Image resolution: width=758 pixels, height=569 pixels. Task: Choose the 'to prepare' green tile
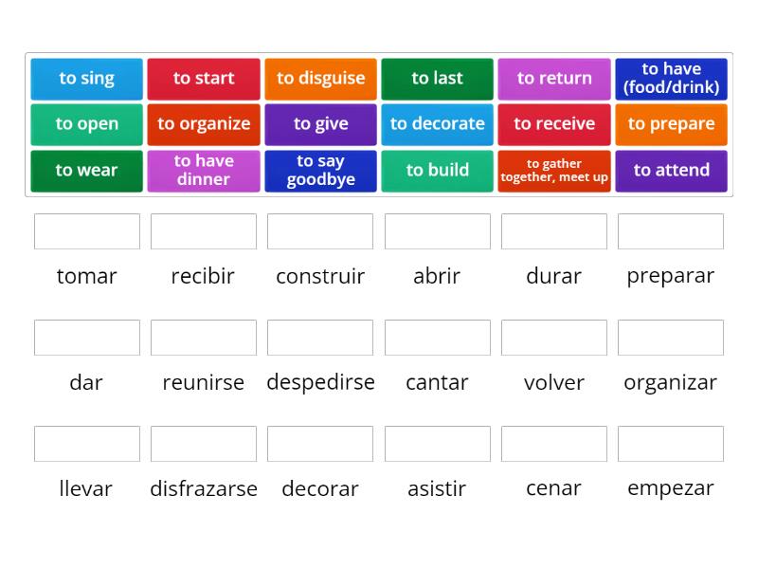pos(671,124)
